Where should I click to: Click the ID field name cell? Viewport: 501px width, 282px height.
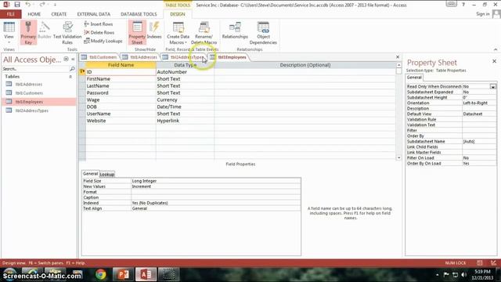pos(121,72)
